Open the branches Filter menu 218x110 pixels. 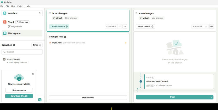37,45
